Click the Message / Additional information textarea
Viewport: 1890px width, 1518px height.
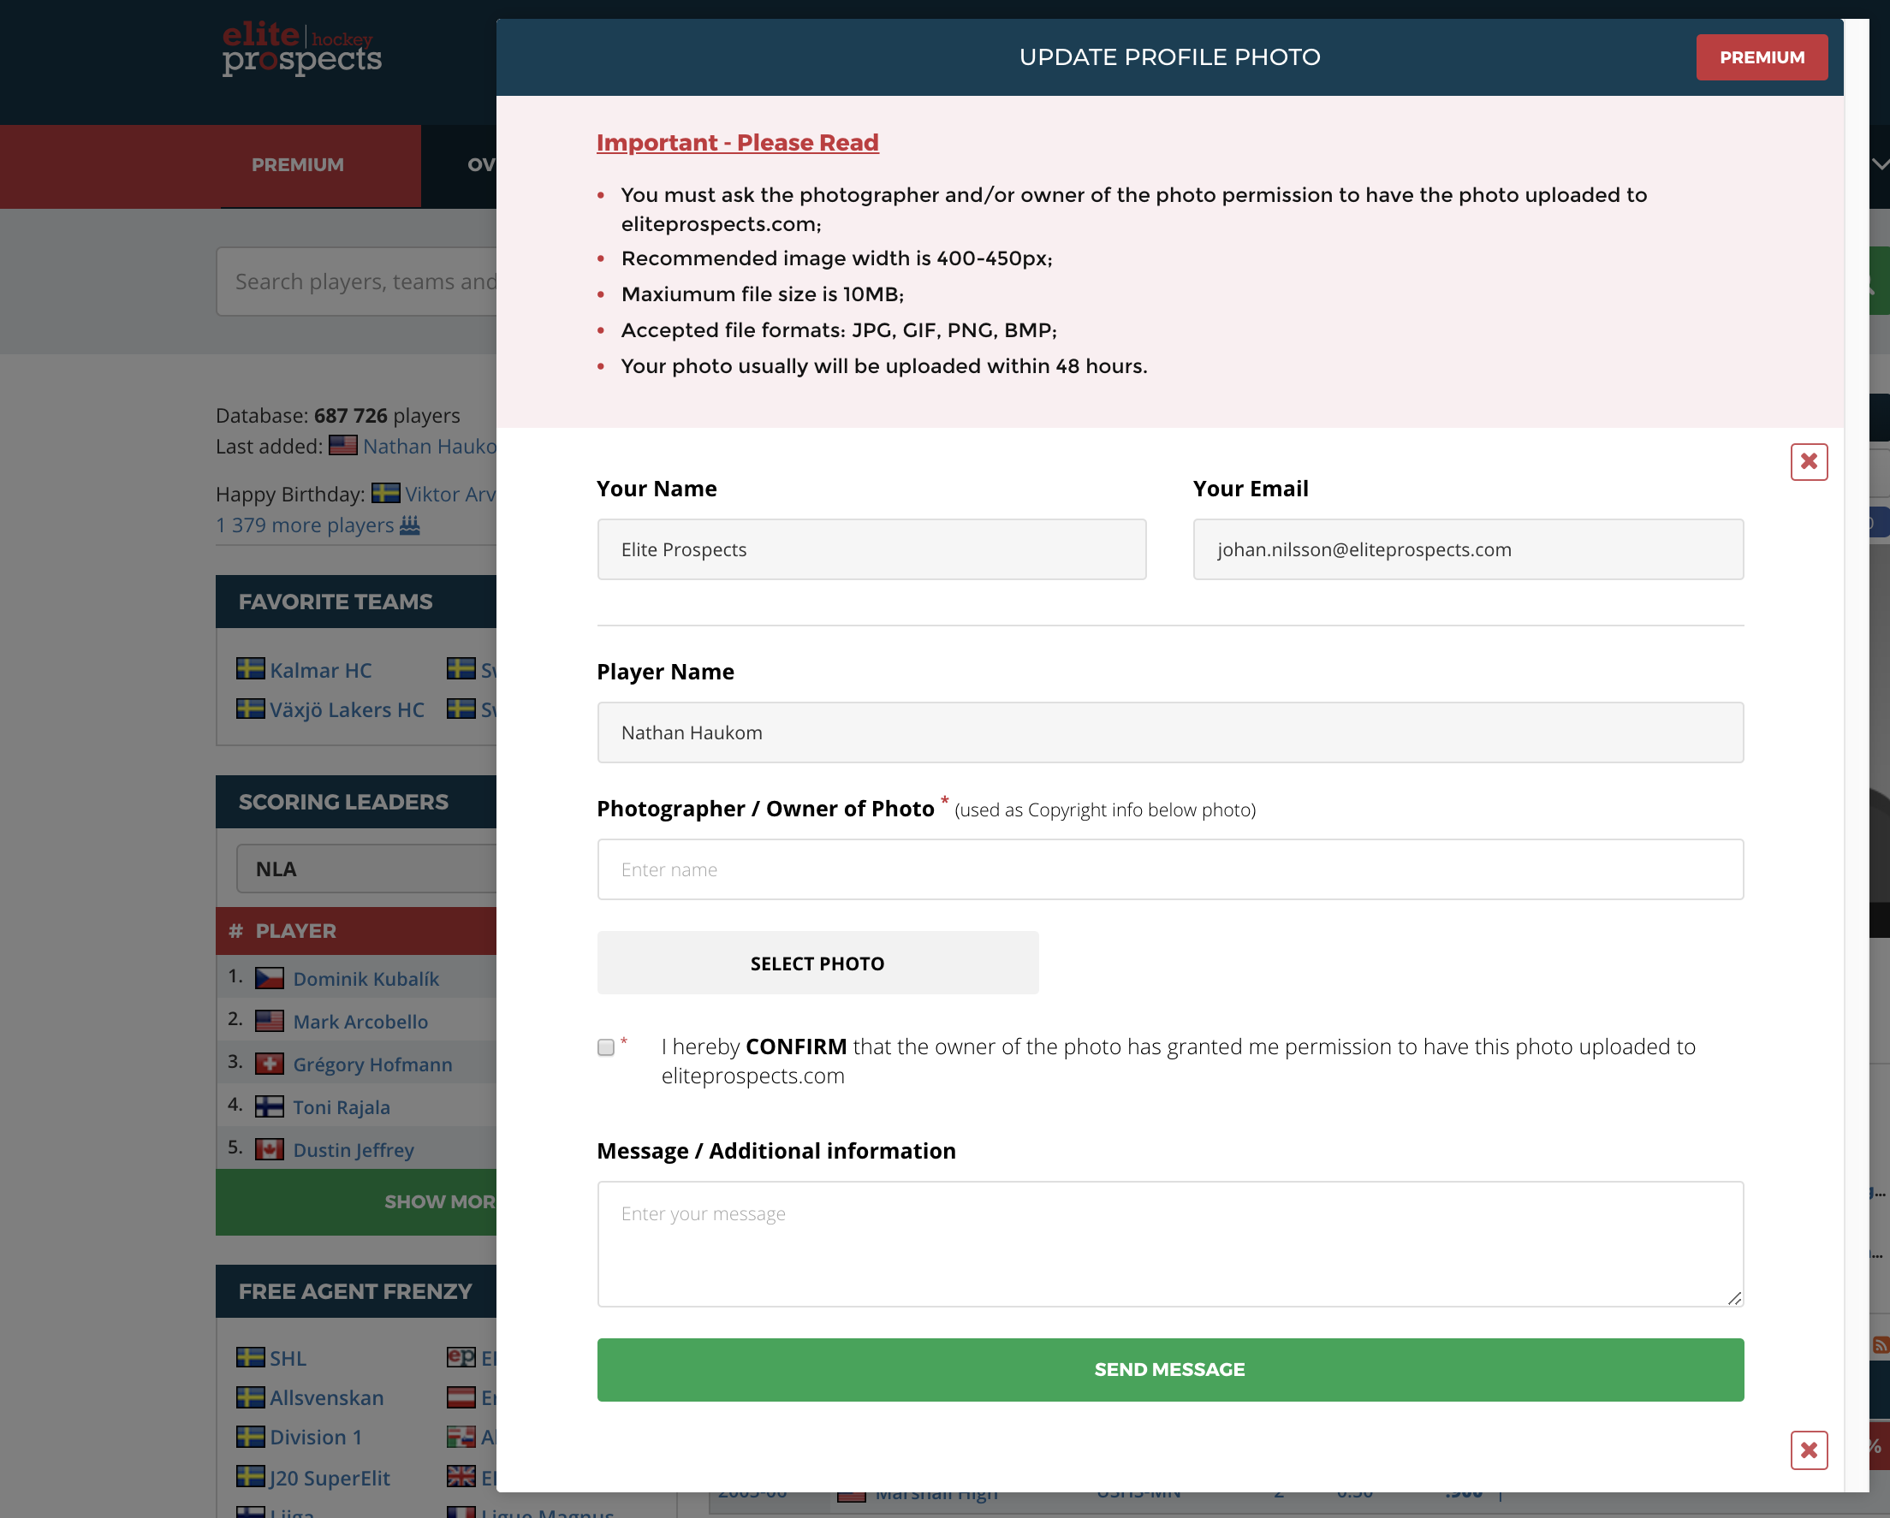pos(1169,1243)
